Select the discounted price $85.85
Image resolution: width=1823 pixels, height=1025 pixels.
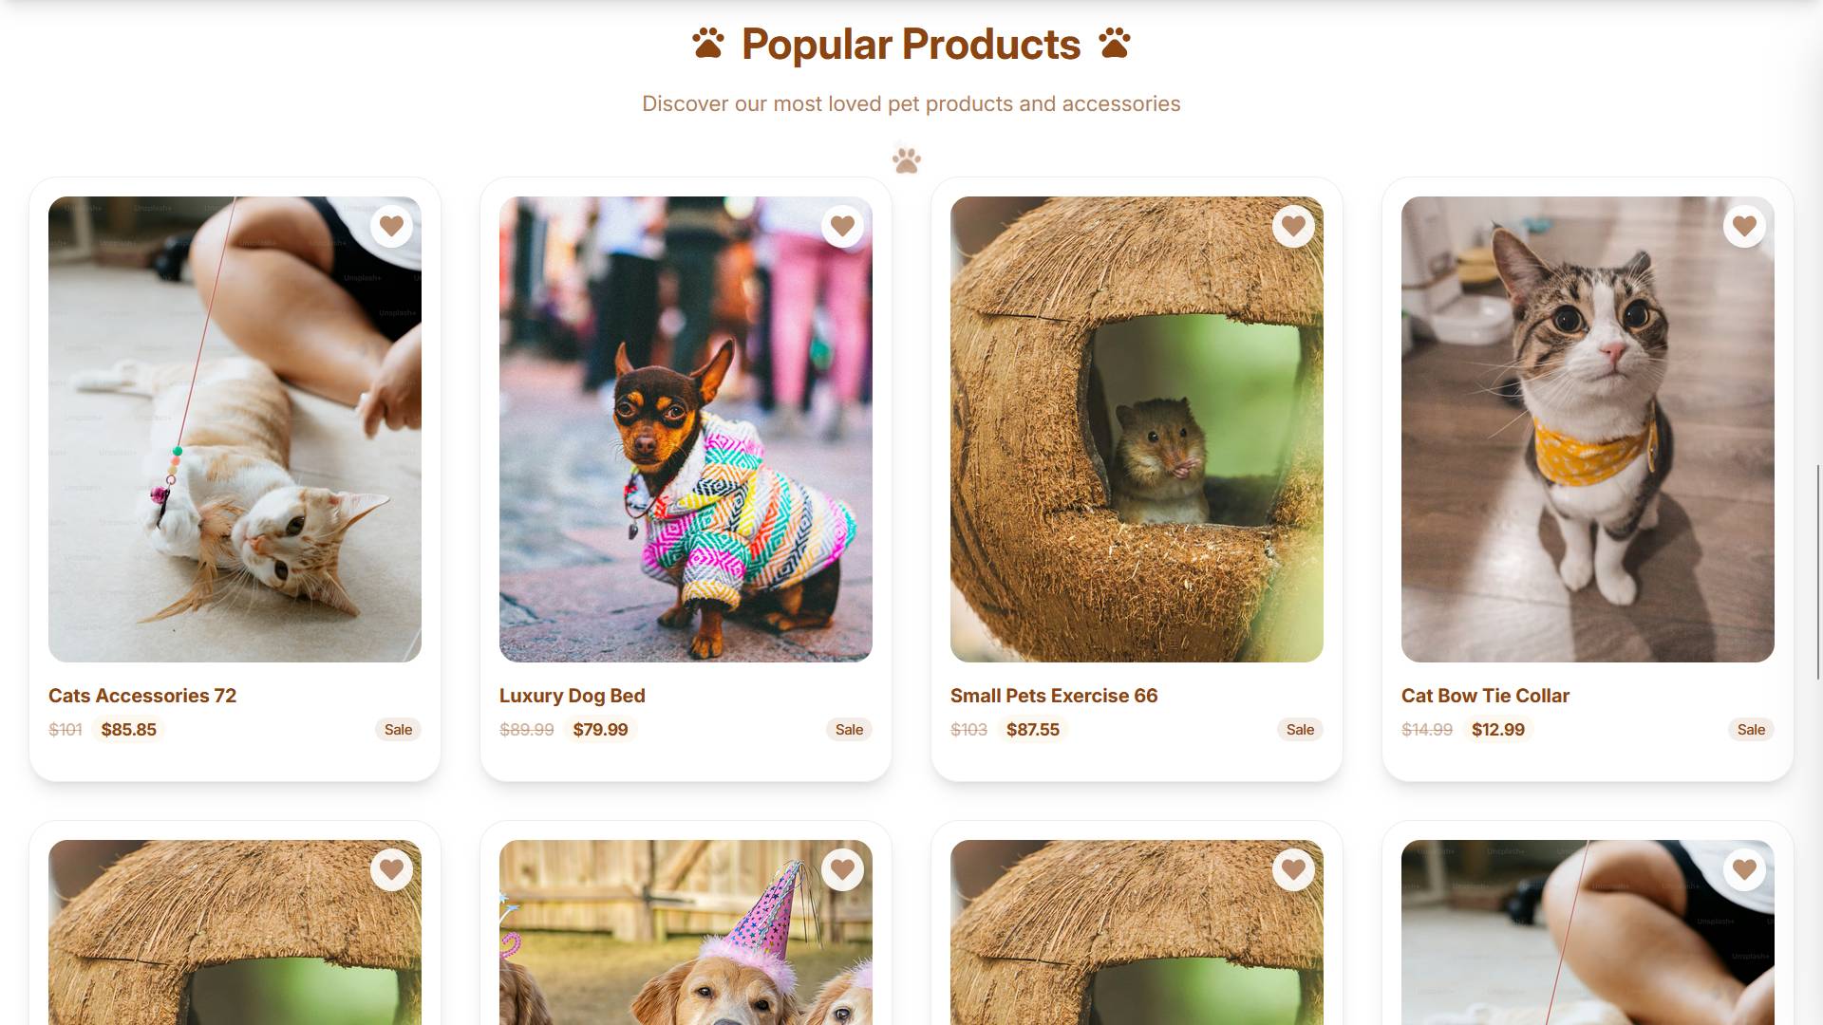(x=130, y=729)
